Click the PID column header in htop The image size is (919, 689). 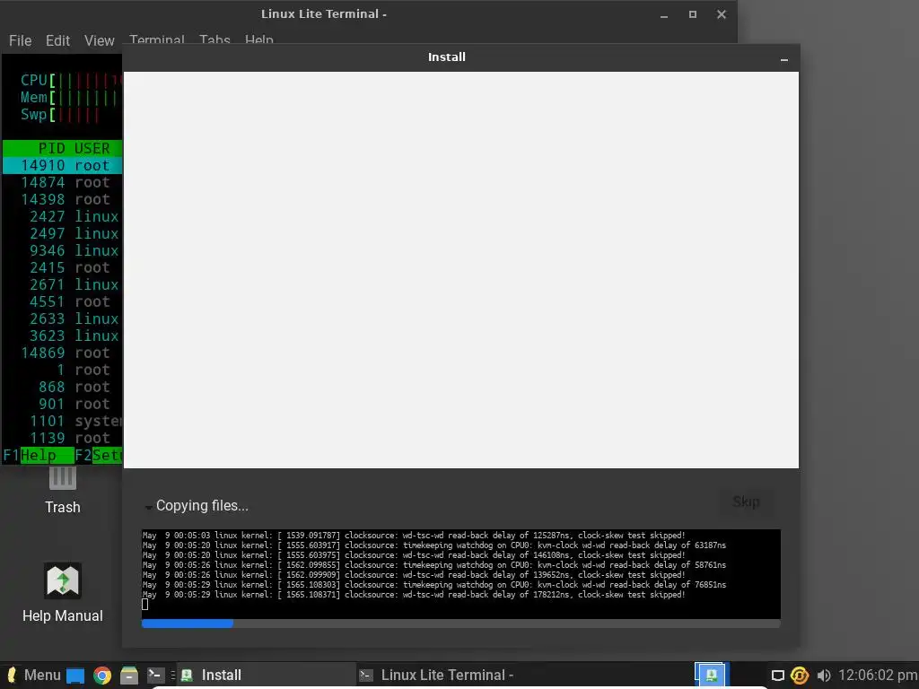pyautogui.click(x=51, y=148)
